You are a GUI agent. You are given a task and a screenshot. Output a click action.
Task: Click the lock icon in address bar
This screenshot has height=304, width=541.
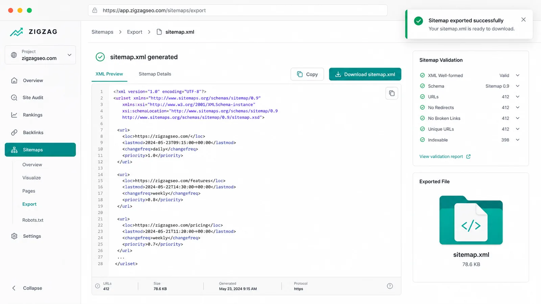[95, 10]
